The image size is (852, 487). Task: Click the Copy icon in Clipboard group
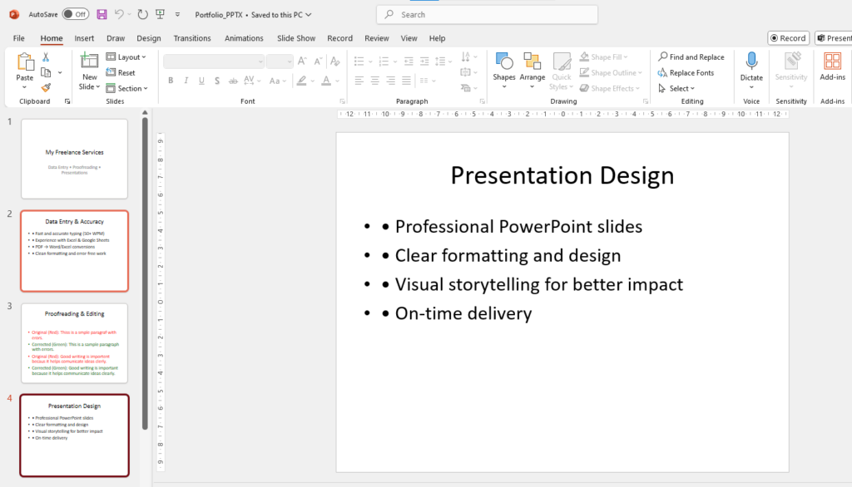pyautogui.click(x=46, y=72)
